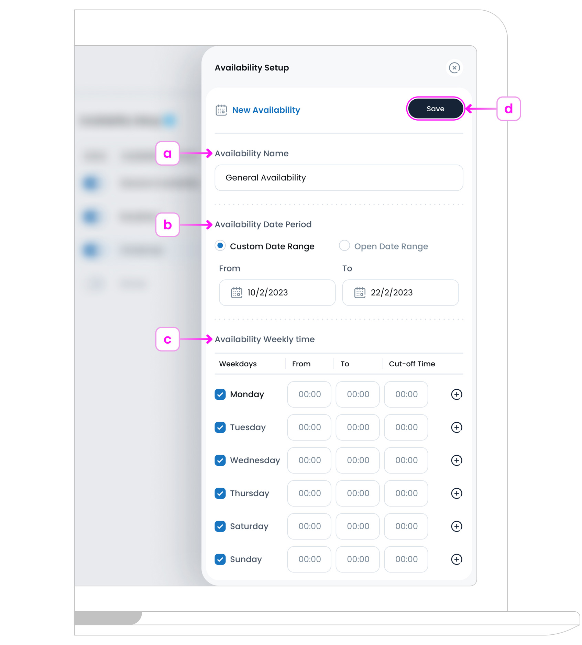Open the To date calendar picker

coord(360,293)
